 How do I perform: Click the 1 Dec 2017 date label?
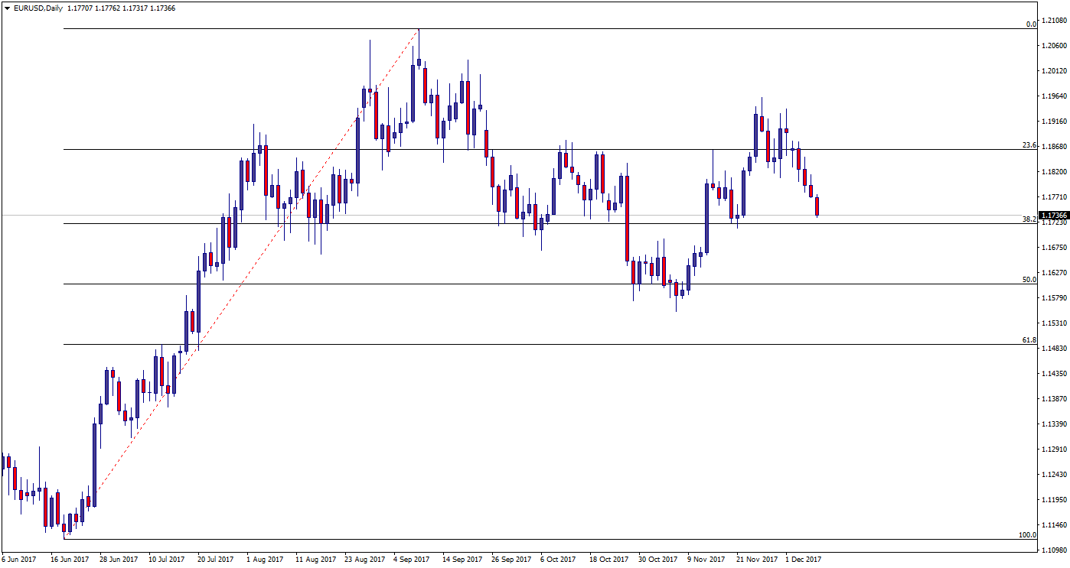coord(803,560)
